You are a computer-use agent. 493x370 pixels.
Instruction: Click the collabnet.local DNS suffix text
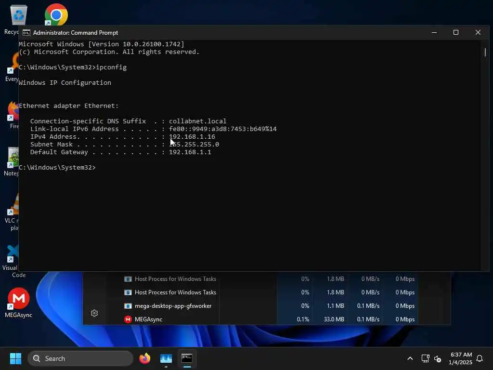[x=197, y=121]
